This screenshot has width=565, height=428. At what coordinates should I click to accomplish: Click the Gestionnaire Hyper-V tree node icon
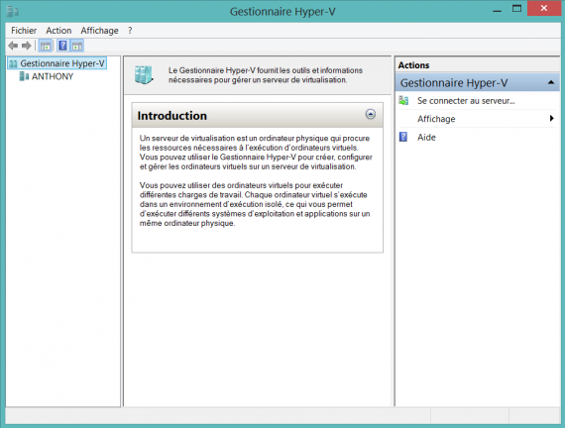(13, 63)
